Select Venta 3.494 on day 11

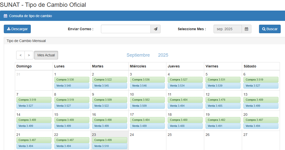click(x=185, y=106)
